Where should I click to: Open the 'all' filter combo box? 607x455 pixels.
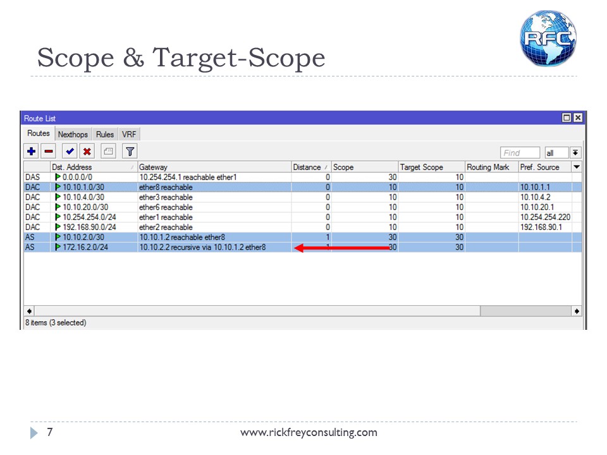556,153
